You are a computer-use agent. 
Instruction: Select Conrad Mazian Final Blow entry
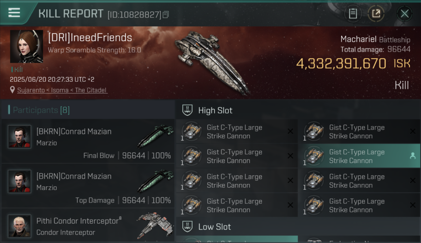pyautogui.click(x=88, y=141)
